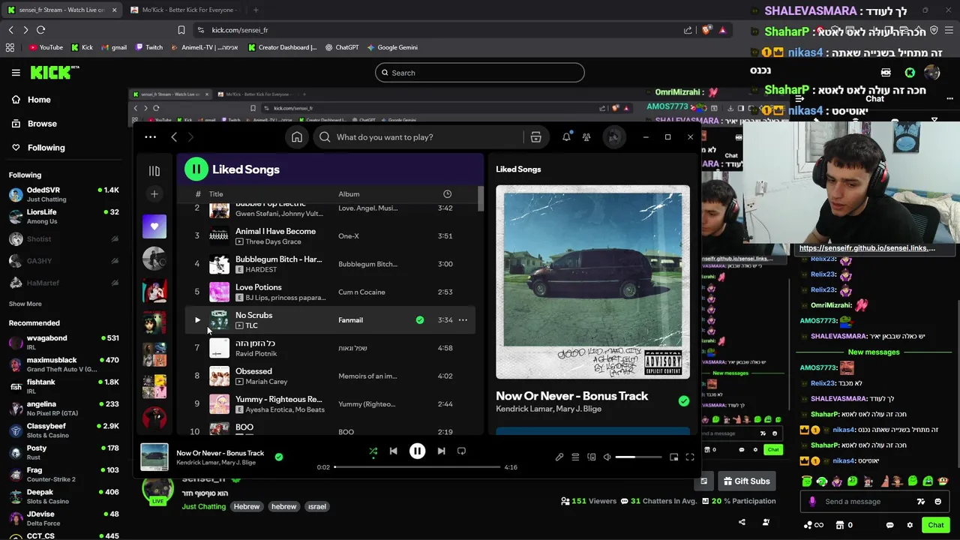The image size is (960, 540).
Task: Go back in Spotify navigation
Action: click(x=174, y=137)
